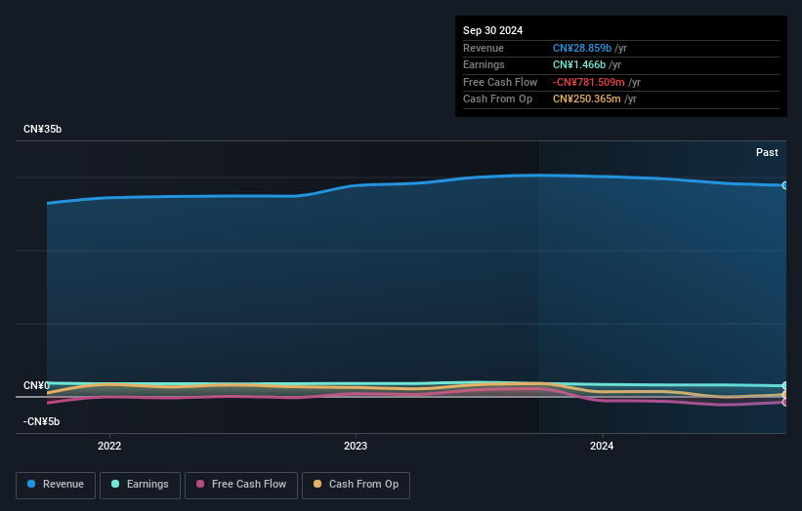802x511 pixels.
Task: Toggle the Cash From Op legend button
Action: coord(356,485)
